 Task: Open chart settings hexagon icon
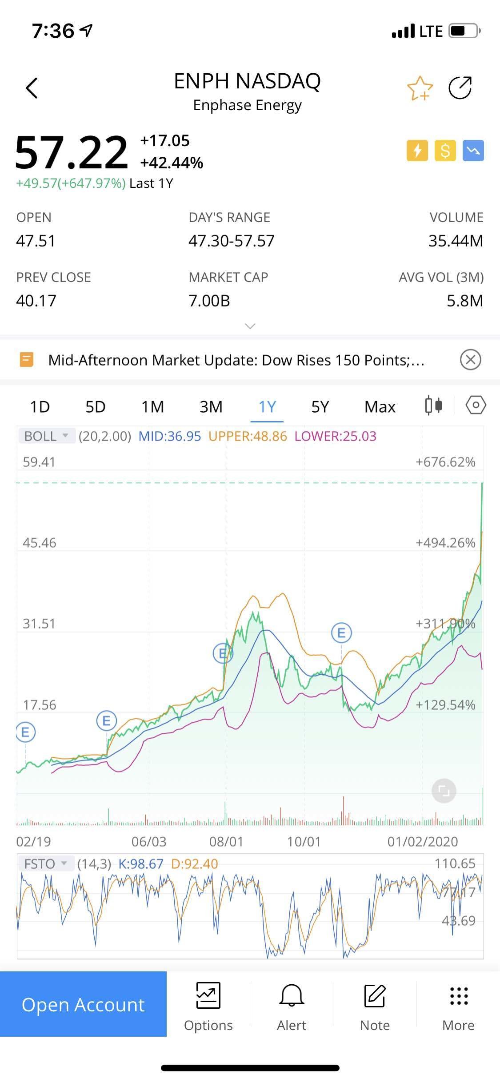[x=476, y=405]
